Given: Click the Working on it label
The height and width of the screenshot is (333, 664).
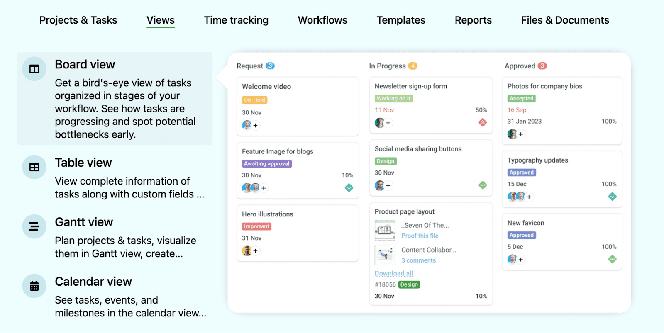Looking at the screenshot, I should 393,98.
